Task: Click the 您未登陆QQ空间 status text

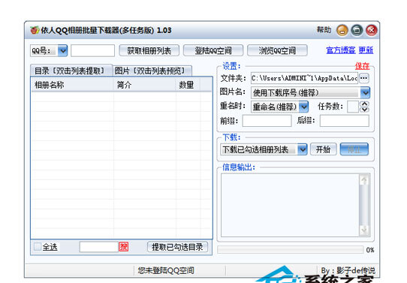Action: (166, 270)
